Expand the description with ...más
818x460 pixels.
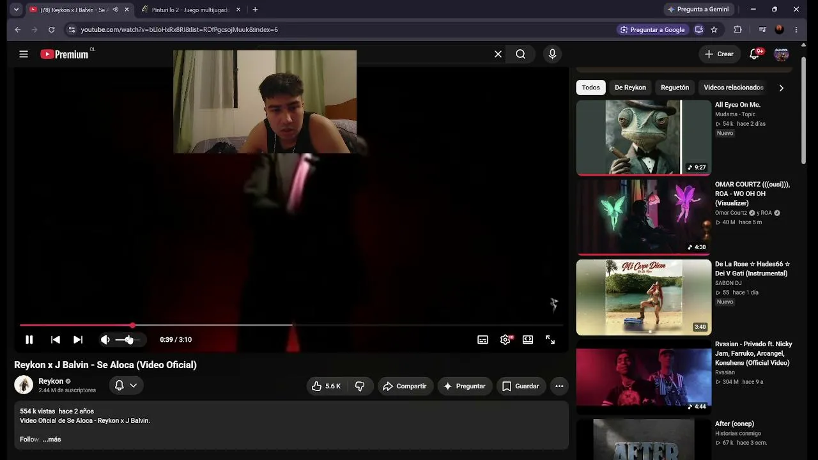tap(52, 440)
